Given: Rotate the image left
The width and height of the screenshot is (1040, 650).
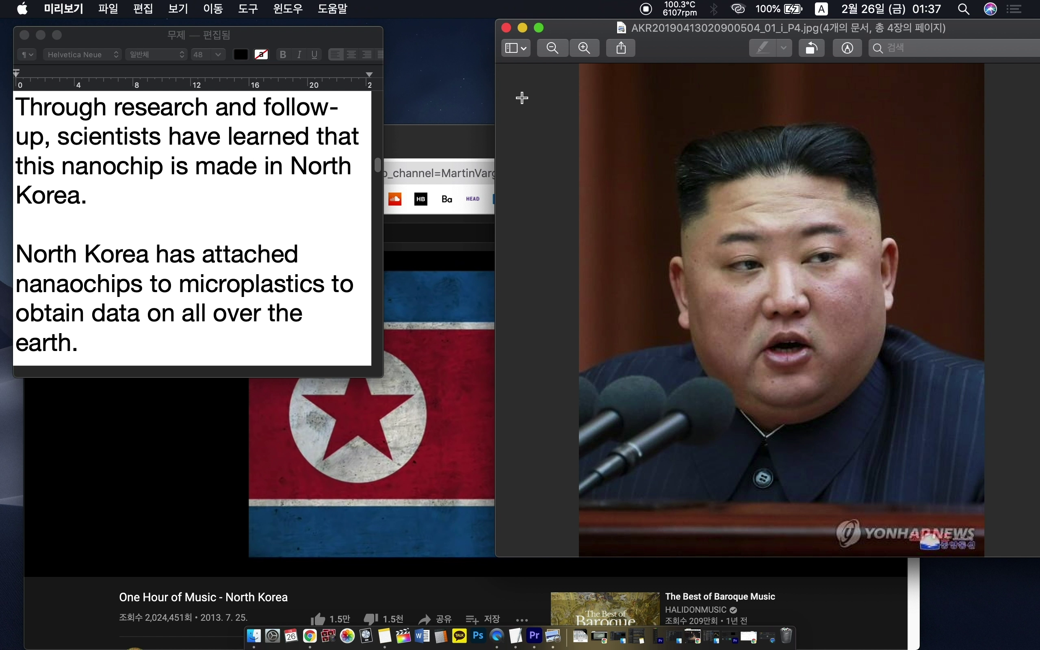Looking at the screenshot, I should click(811, 48).
